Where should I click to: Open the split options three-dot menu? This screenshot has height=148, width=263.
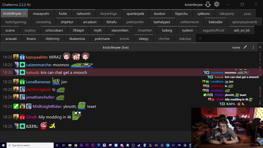tap(253, 48)
